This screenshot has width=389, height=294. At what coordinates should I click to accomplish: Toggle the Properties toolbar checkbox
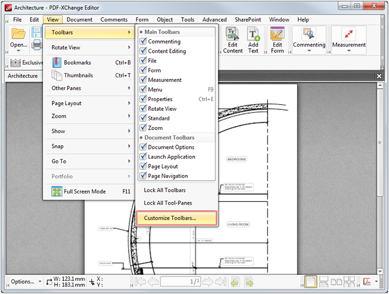[143, 99]
